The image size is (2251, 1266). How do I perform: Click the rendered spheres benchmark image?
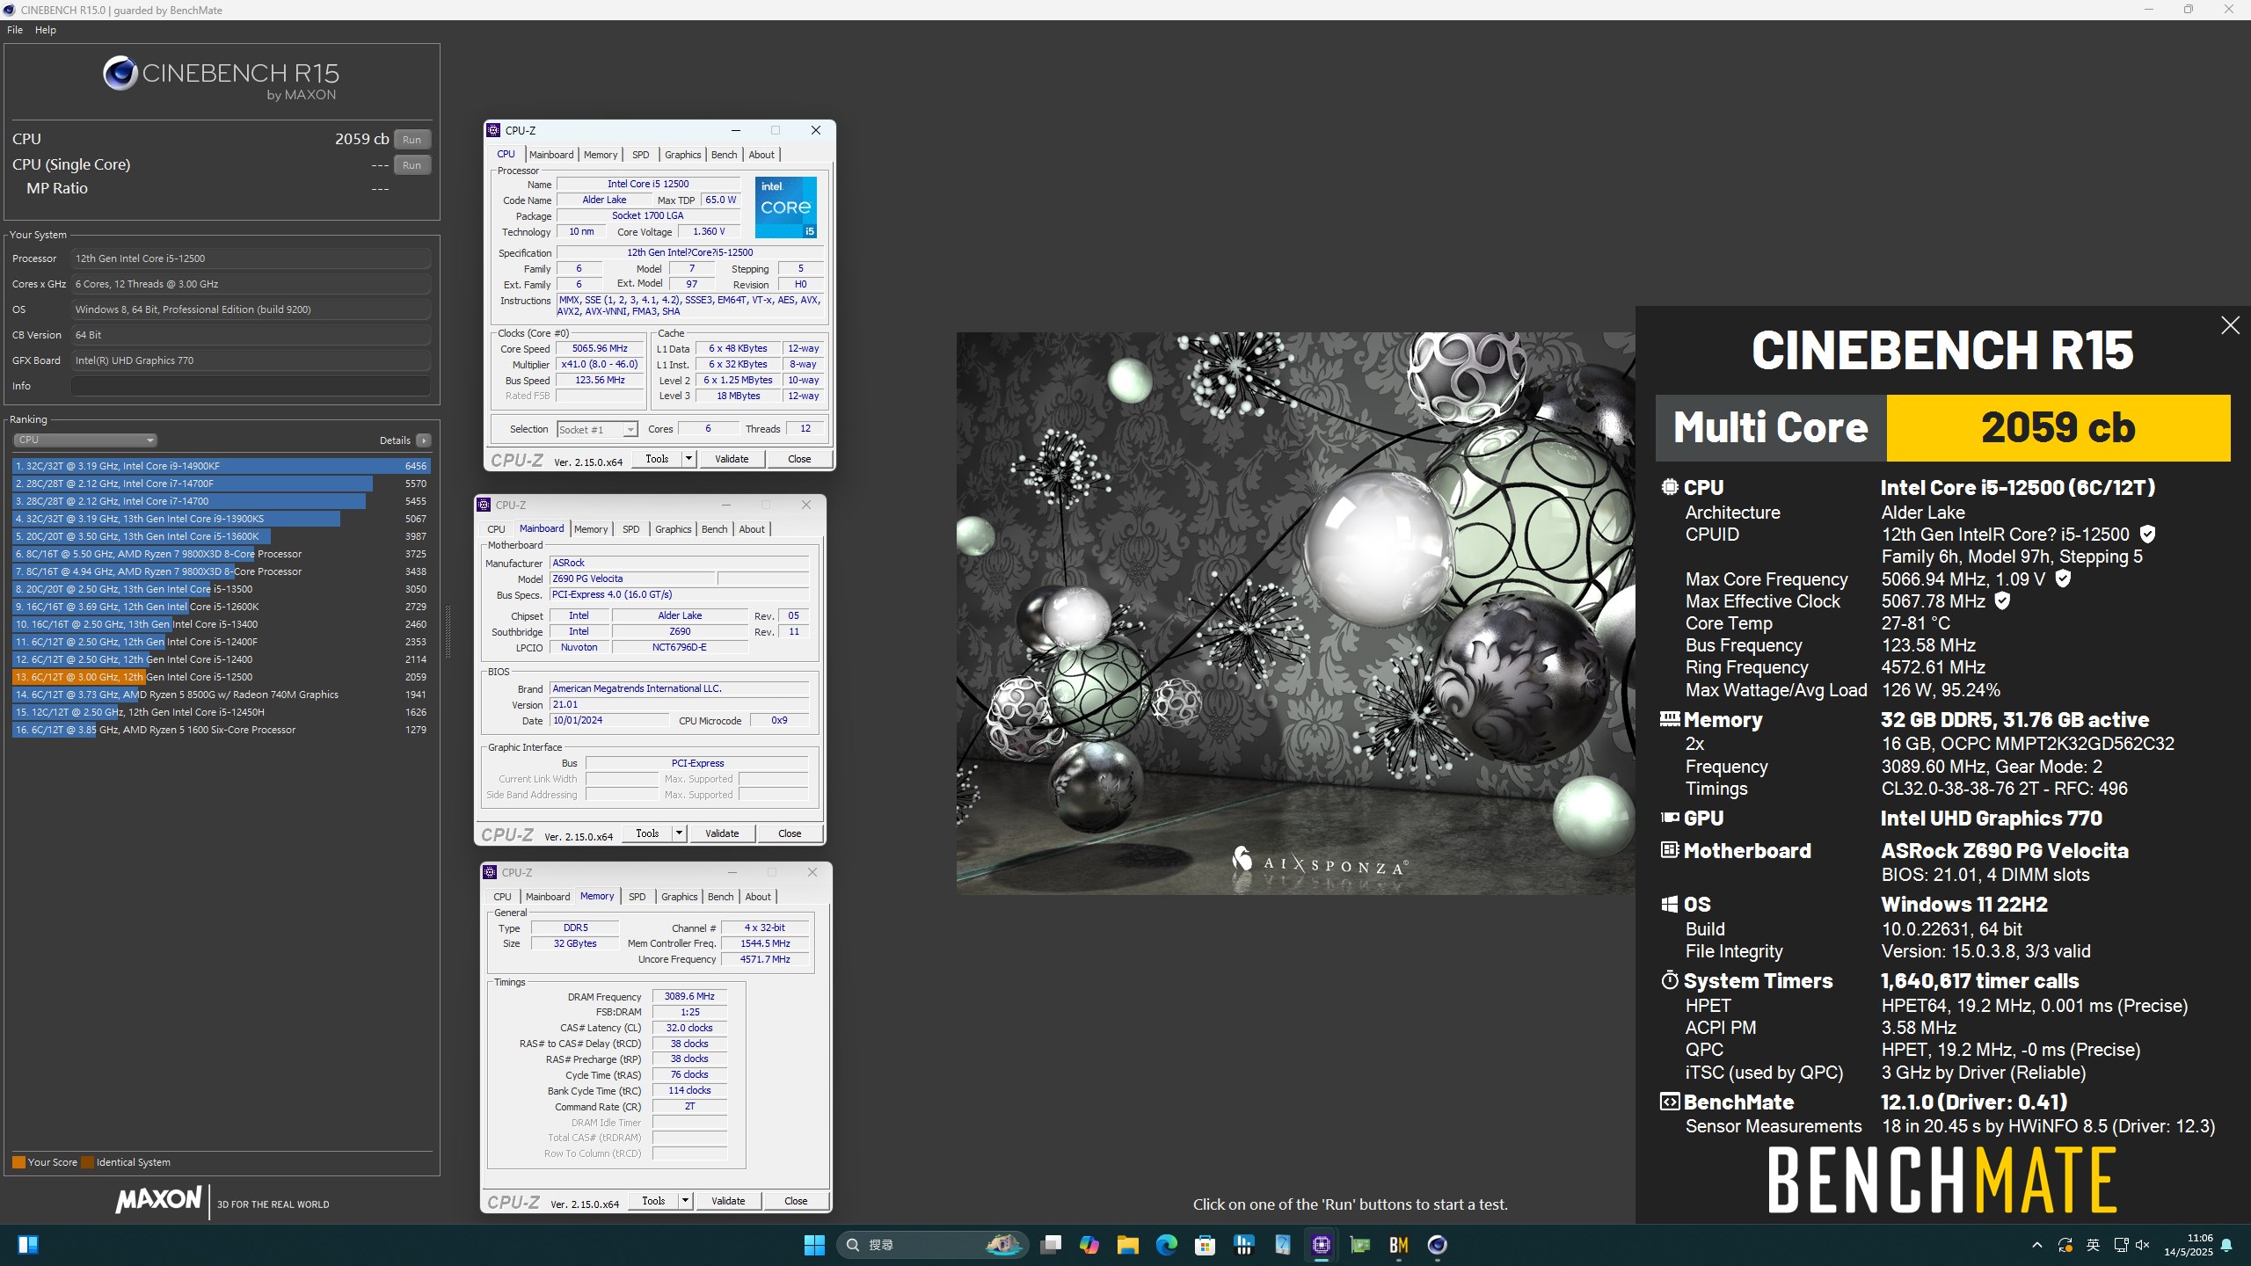click(x=1295, y=613)
